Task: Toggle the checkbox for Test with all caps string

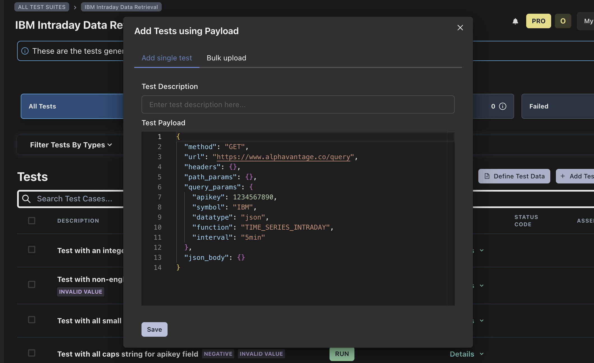Action: (32, 353)
